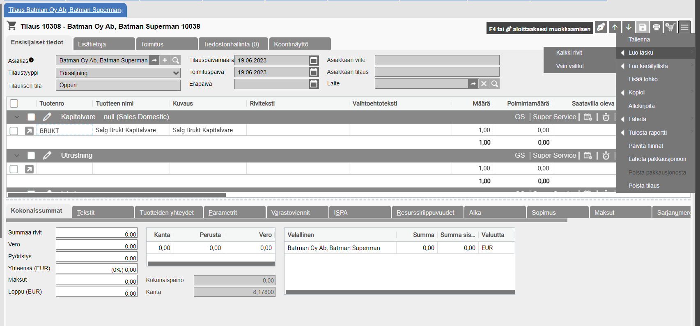Open Tilaus Batman Oy Ab page tab link
Viewport: 700px width, 326px height.
(x=64, y=10)
